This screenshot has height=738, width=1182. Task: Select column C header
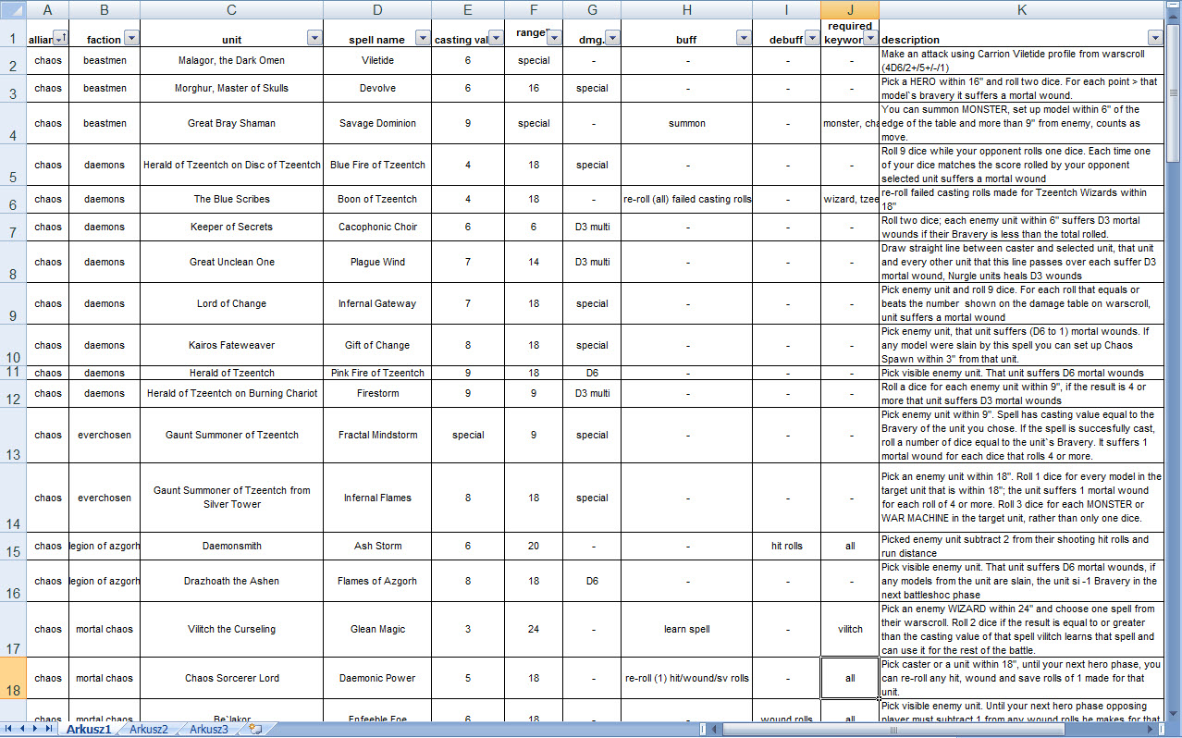coord(231,8)
